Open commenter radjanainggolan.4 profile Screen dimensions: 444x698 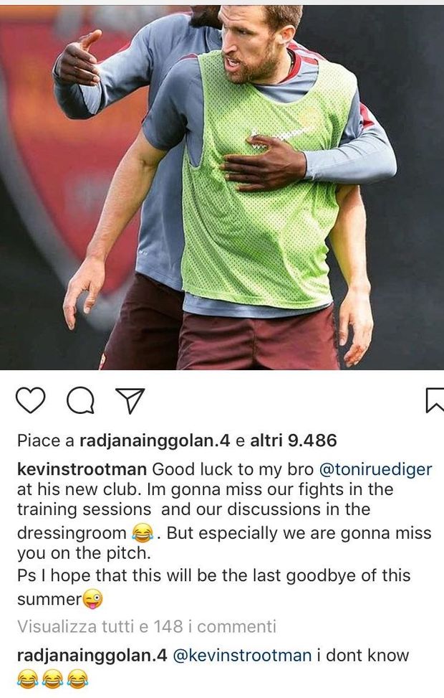click(x=92, y=655)
